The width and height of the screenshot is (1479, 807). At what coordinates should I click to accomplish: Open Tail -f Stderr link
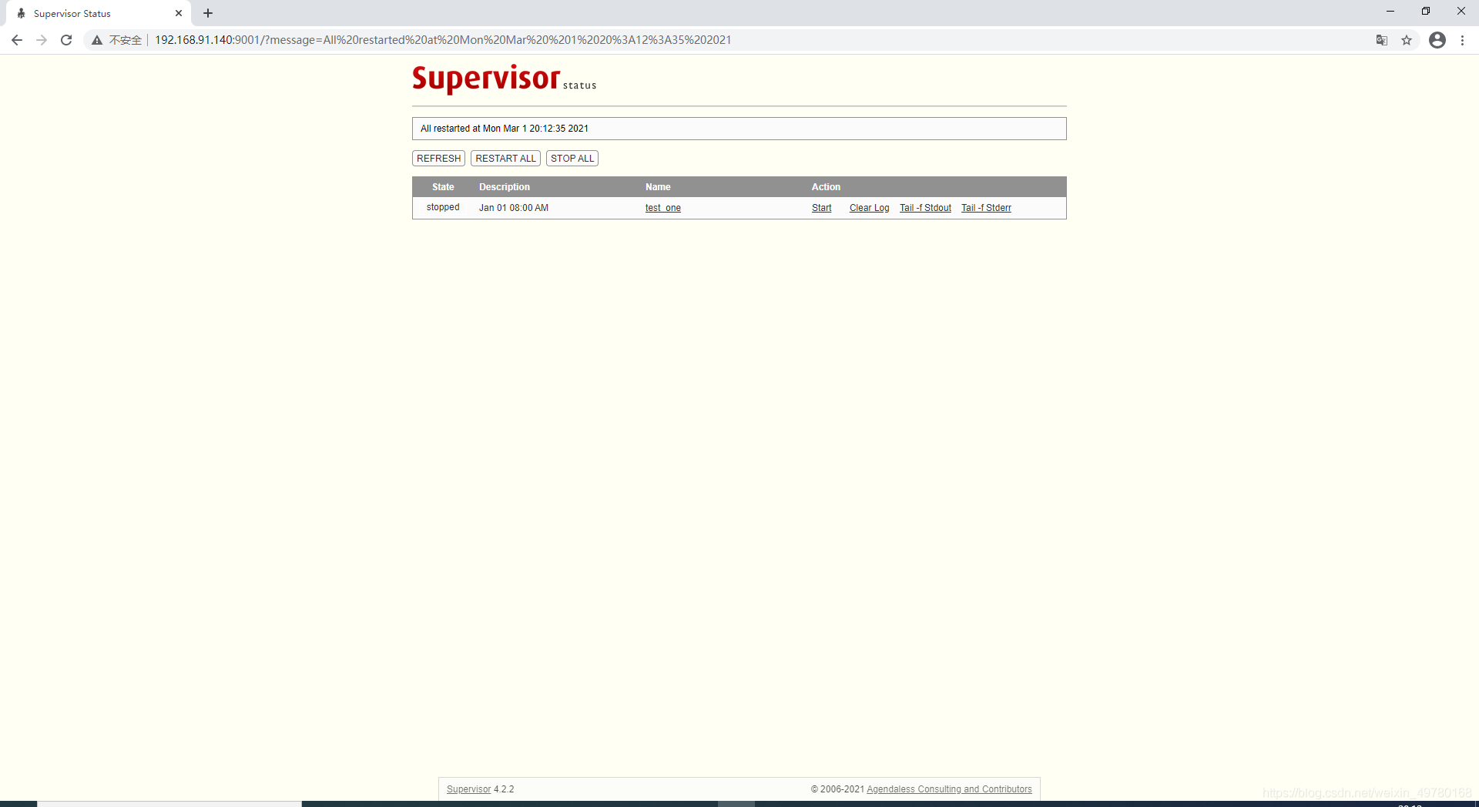(x=986, y=208)
